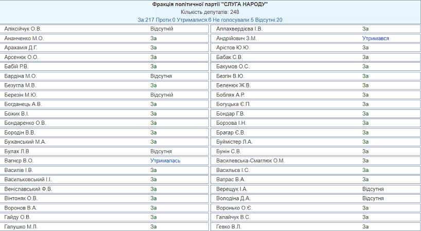Viewport: 421px width, 231px height.
Task: Click Березін М.Ю. name
Action: (x=21, y=95)
